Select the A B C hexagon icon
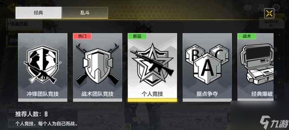The width and height of the screenshot is (289, 130). tap(207, 64)
